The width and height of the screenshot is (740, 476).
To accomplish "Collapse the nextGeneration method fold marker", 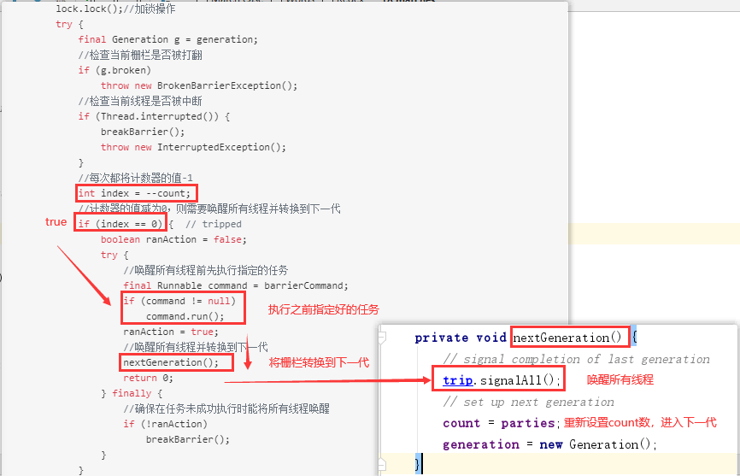I will 382,338.
